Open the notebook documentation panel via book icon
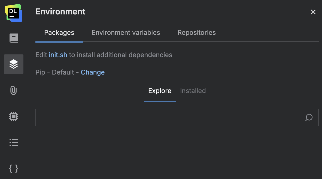Viewport: 322px width, 179px height. (x=14, y=38)
